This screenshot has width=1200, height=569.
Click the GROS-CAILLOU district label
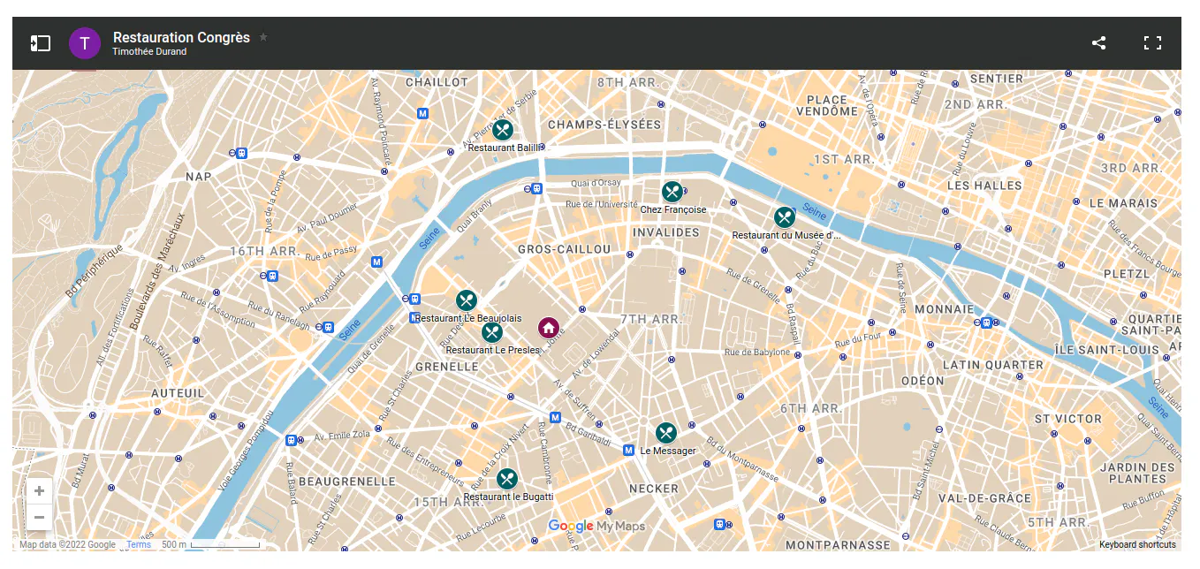(564, 249)
